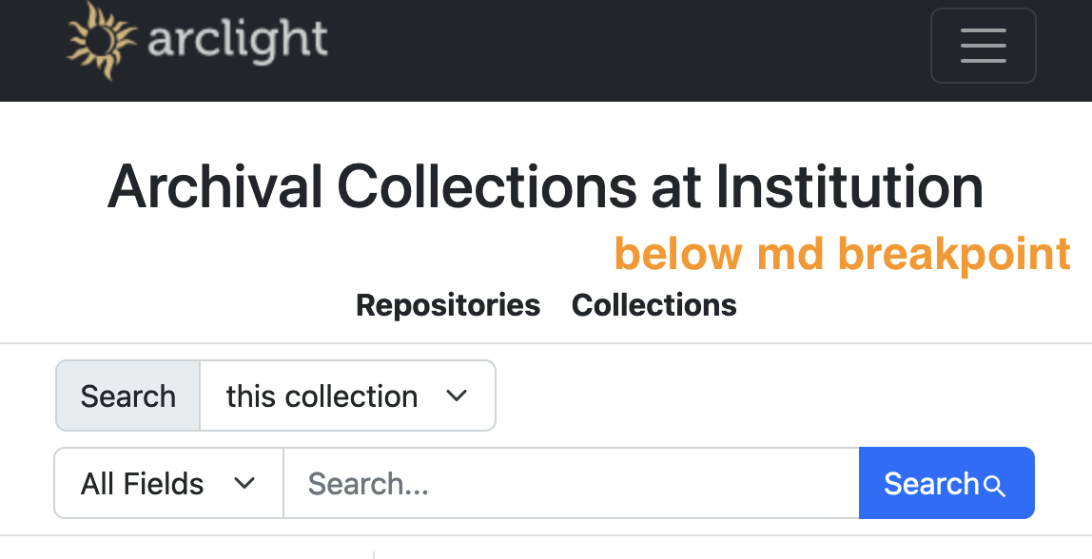Image resolution: width=1092 pixels, height=559 pixels.
Task: Expand the search scope selector showing 'this collection'
Action: point(347,395)
